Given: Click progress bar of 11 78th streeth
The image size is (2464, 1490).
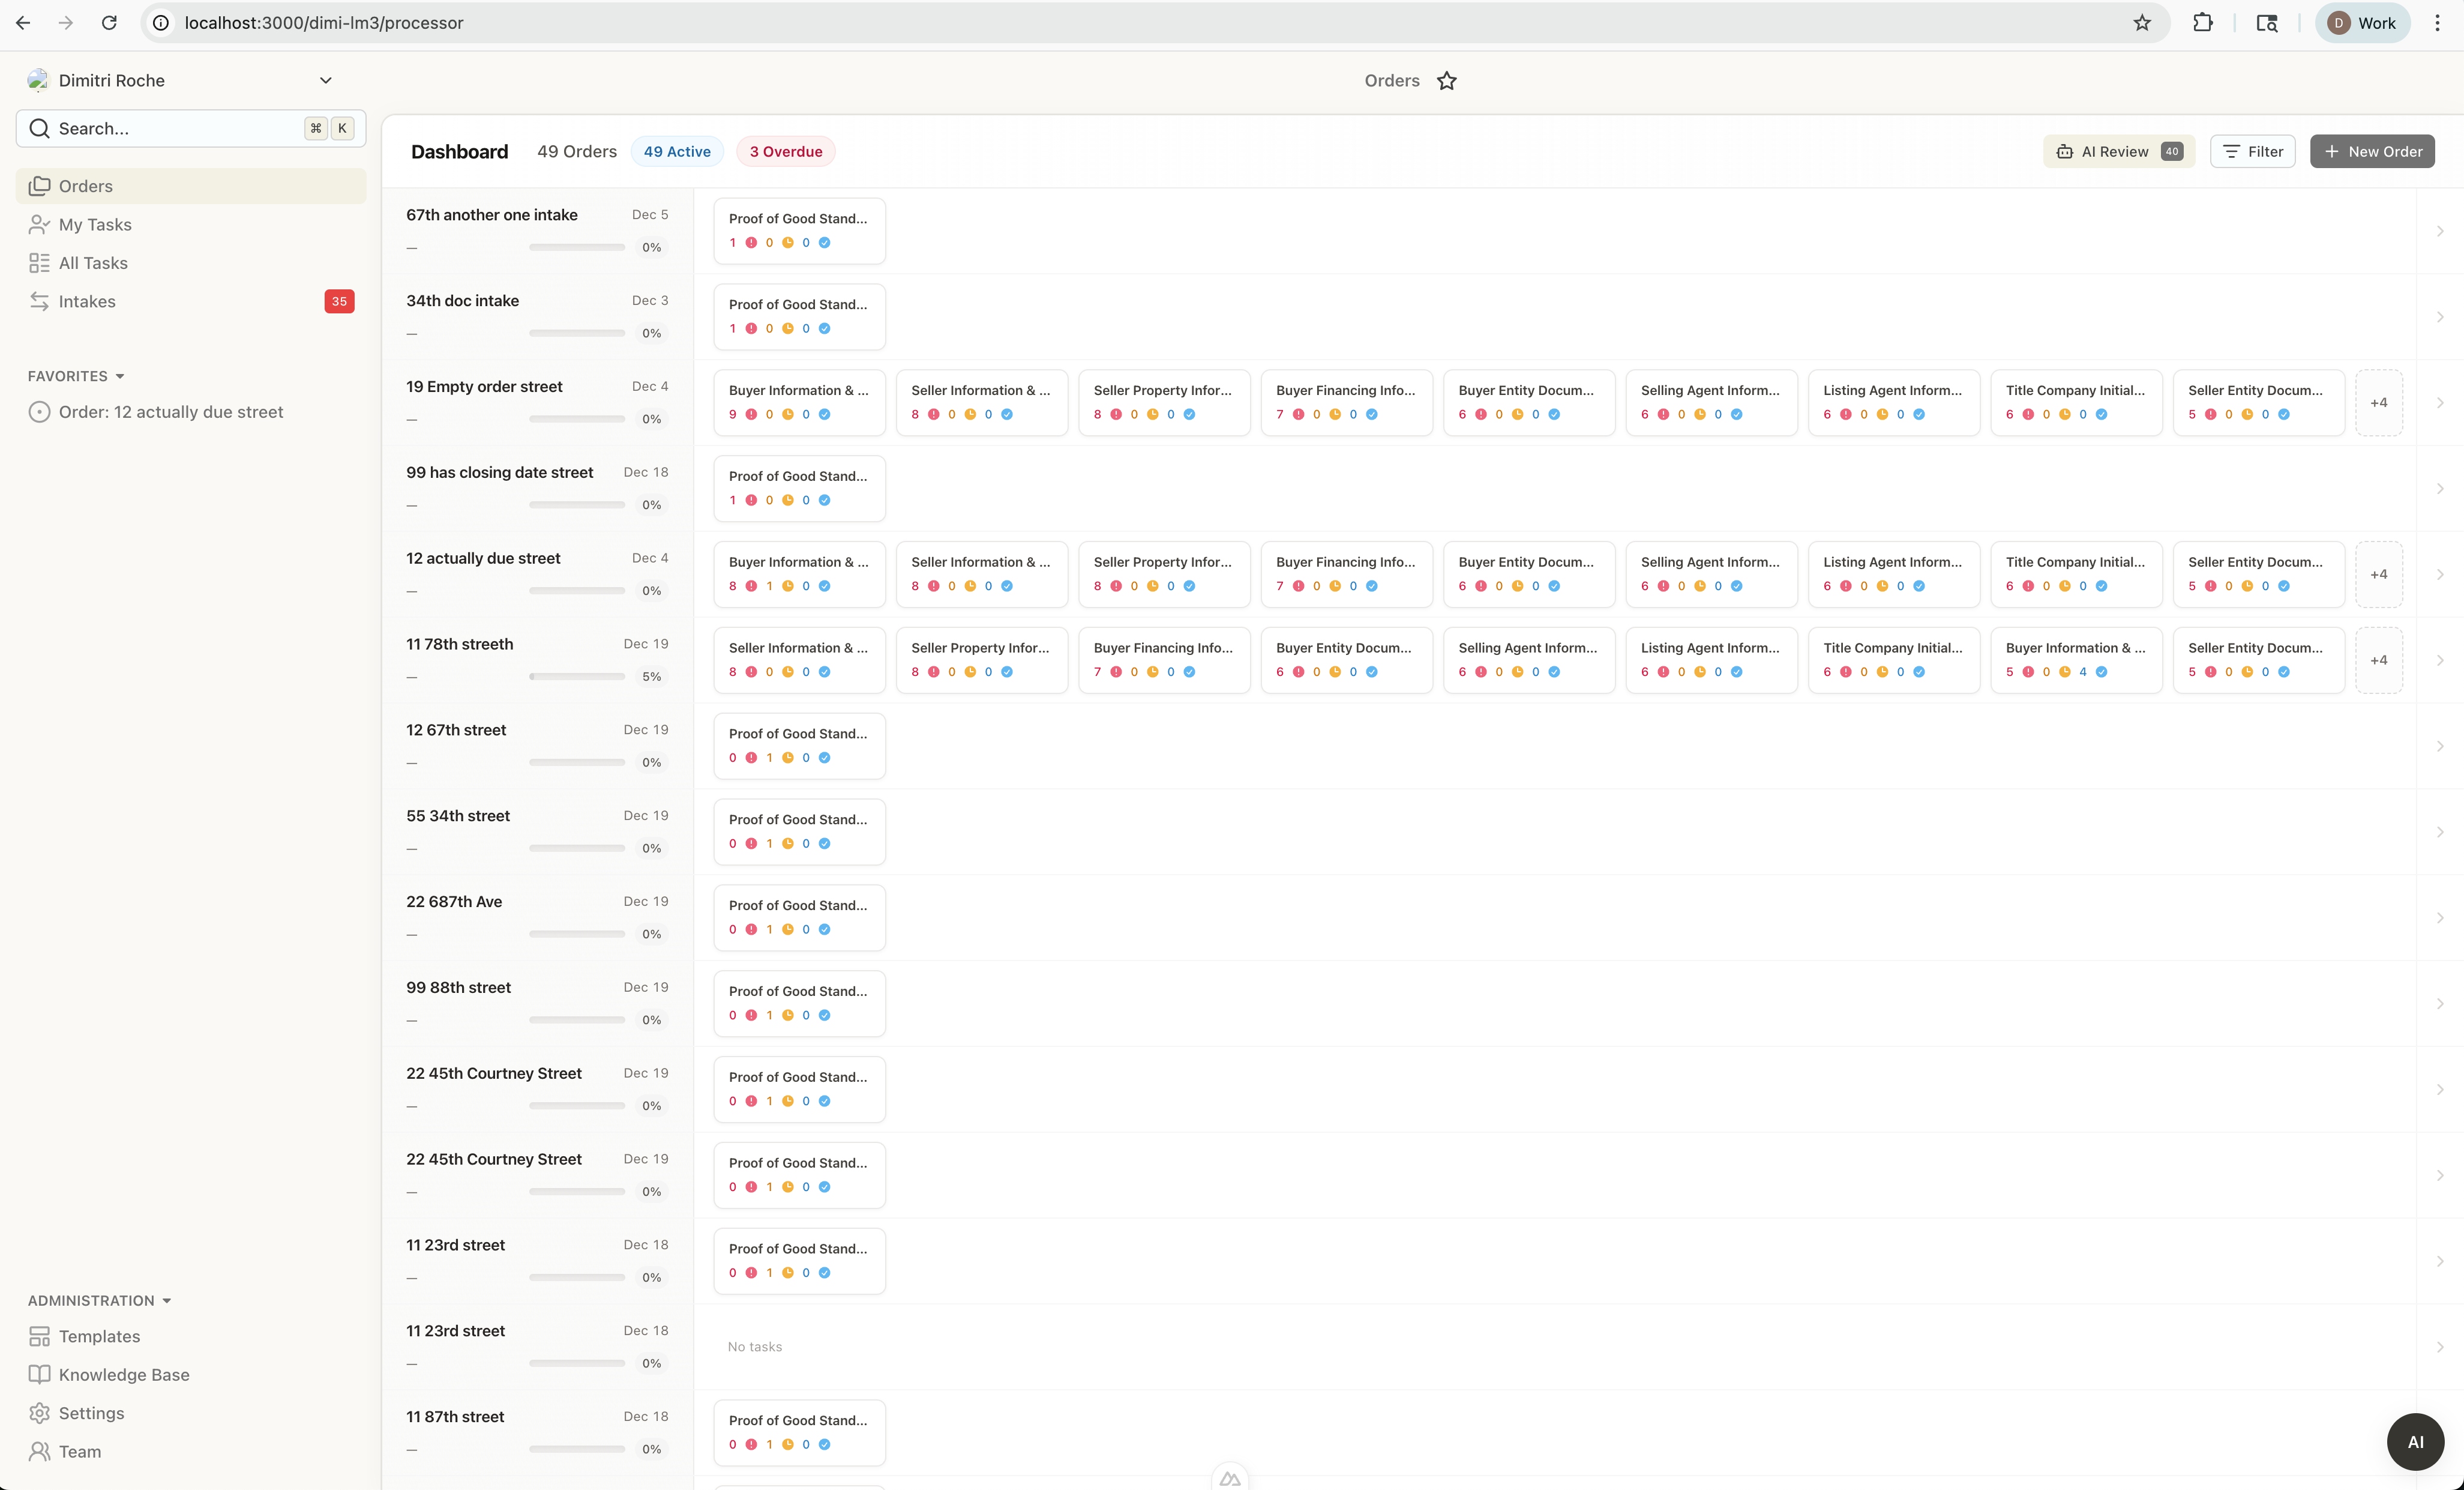Looking at the screenshot, I should point(577,677).
